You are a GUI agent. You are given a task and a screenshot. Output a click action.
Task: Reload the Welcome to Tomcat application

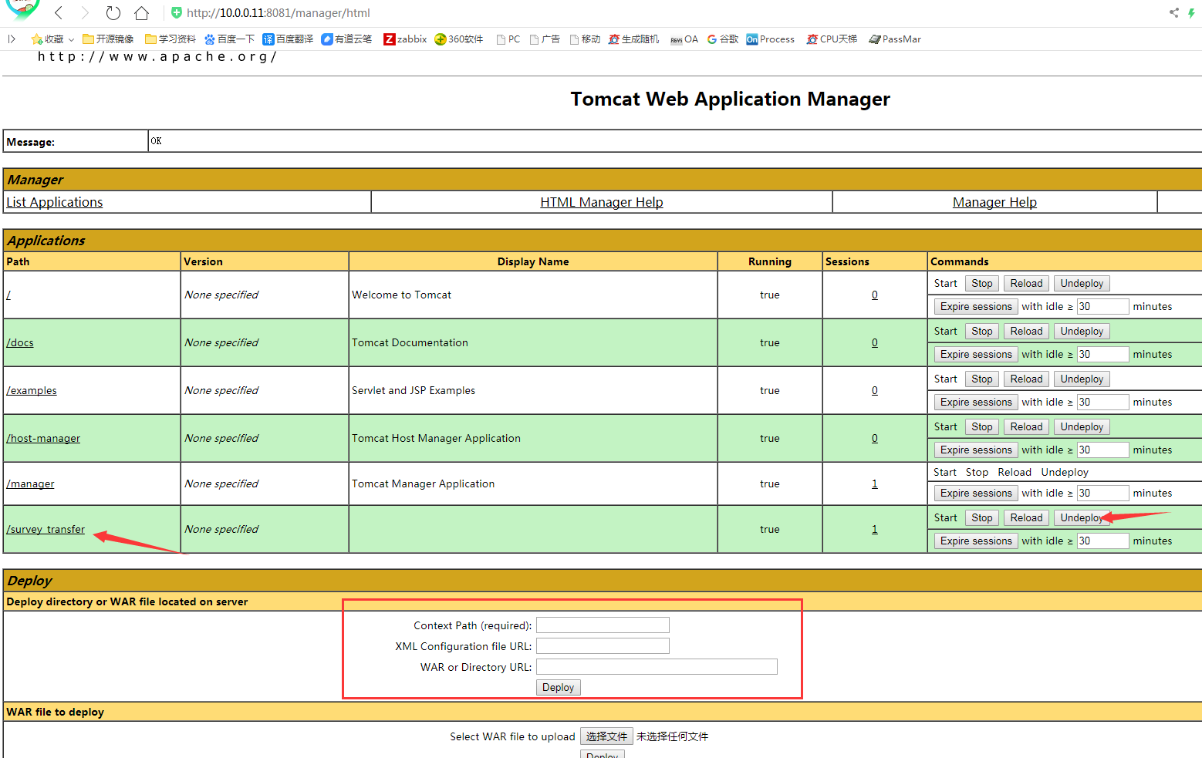tap(1026, 283)
